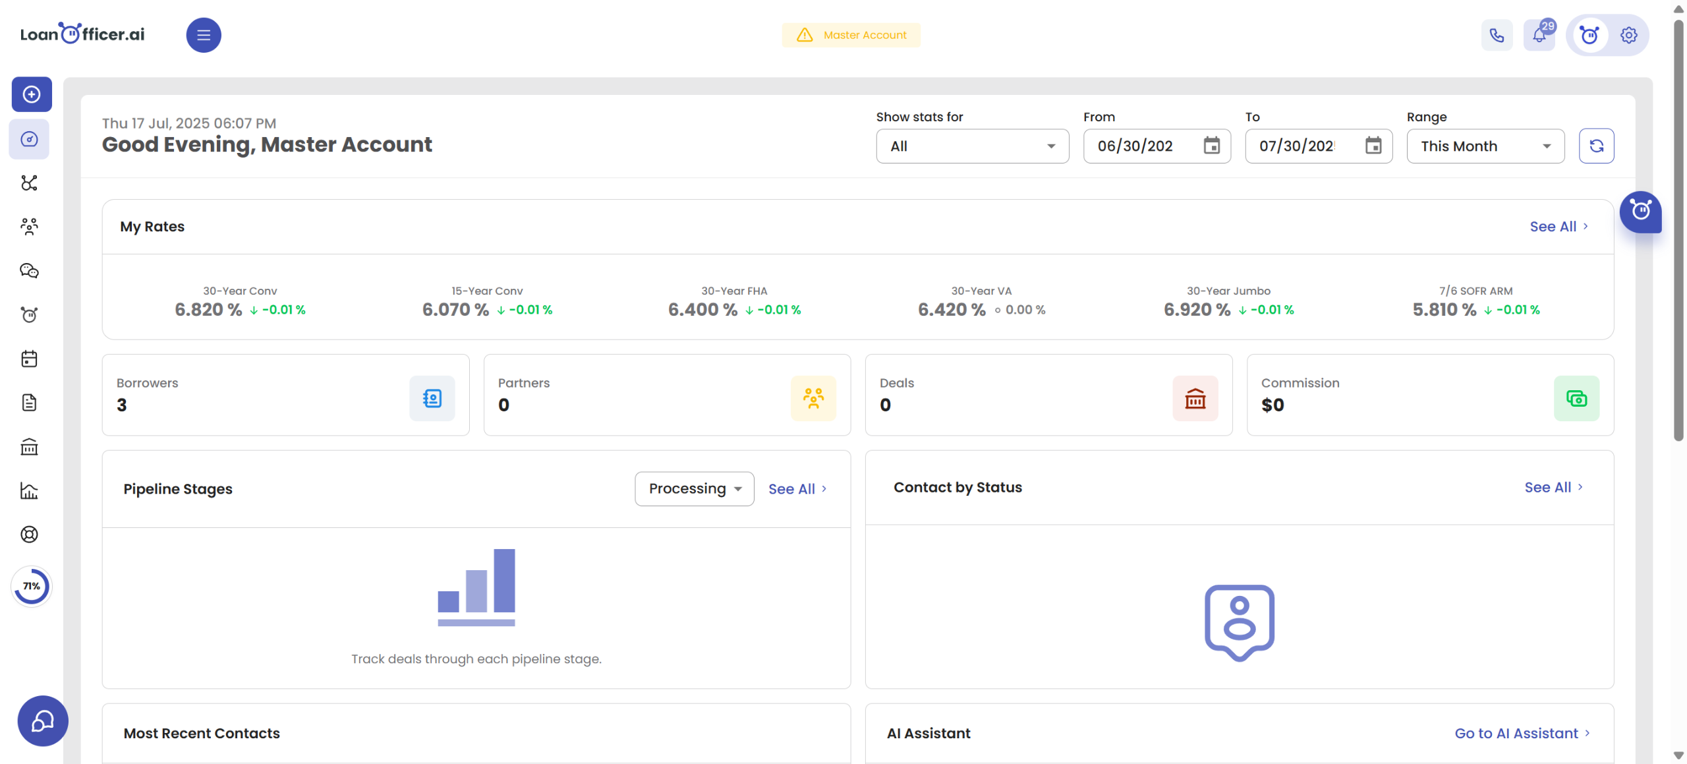This screenshot has height=764, width=1687.
Task: Open the contacts people sidebar item
Action: pos(29,227)
